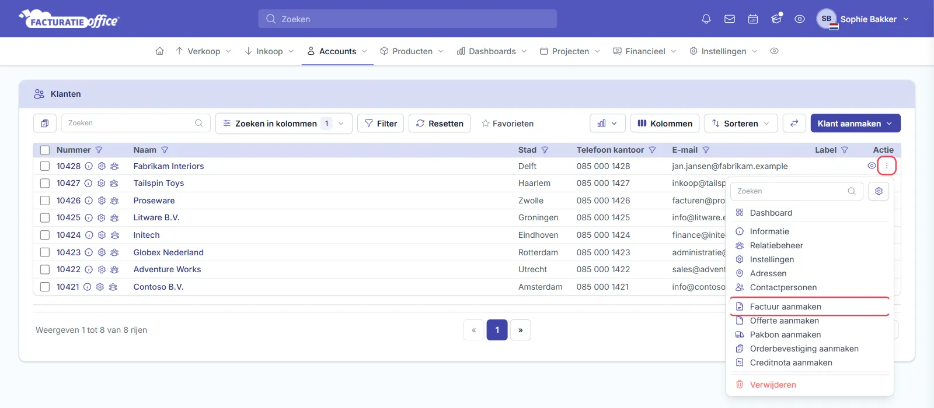This screenshot has width=934, height=408.
Task: Click the settings gear for customer 10424
Action: [x=102, y=235]
